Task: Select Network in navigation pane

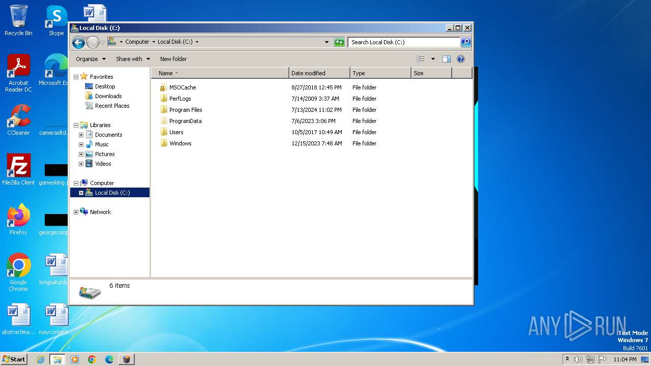Action: 100,212
